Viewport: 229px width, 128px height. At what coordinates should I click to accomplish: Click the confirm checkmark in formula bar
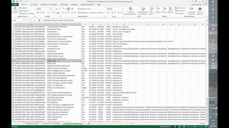tap(35, 20)
